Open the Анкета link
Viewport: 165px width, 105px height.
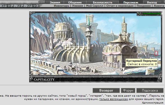tap(159, 6)
